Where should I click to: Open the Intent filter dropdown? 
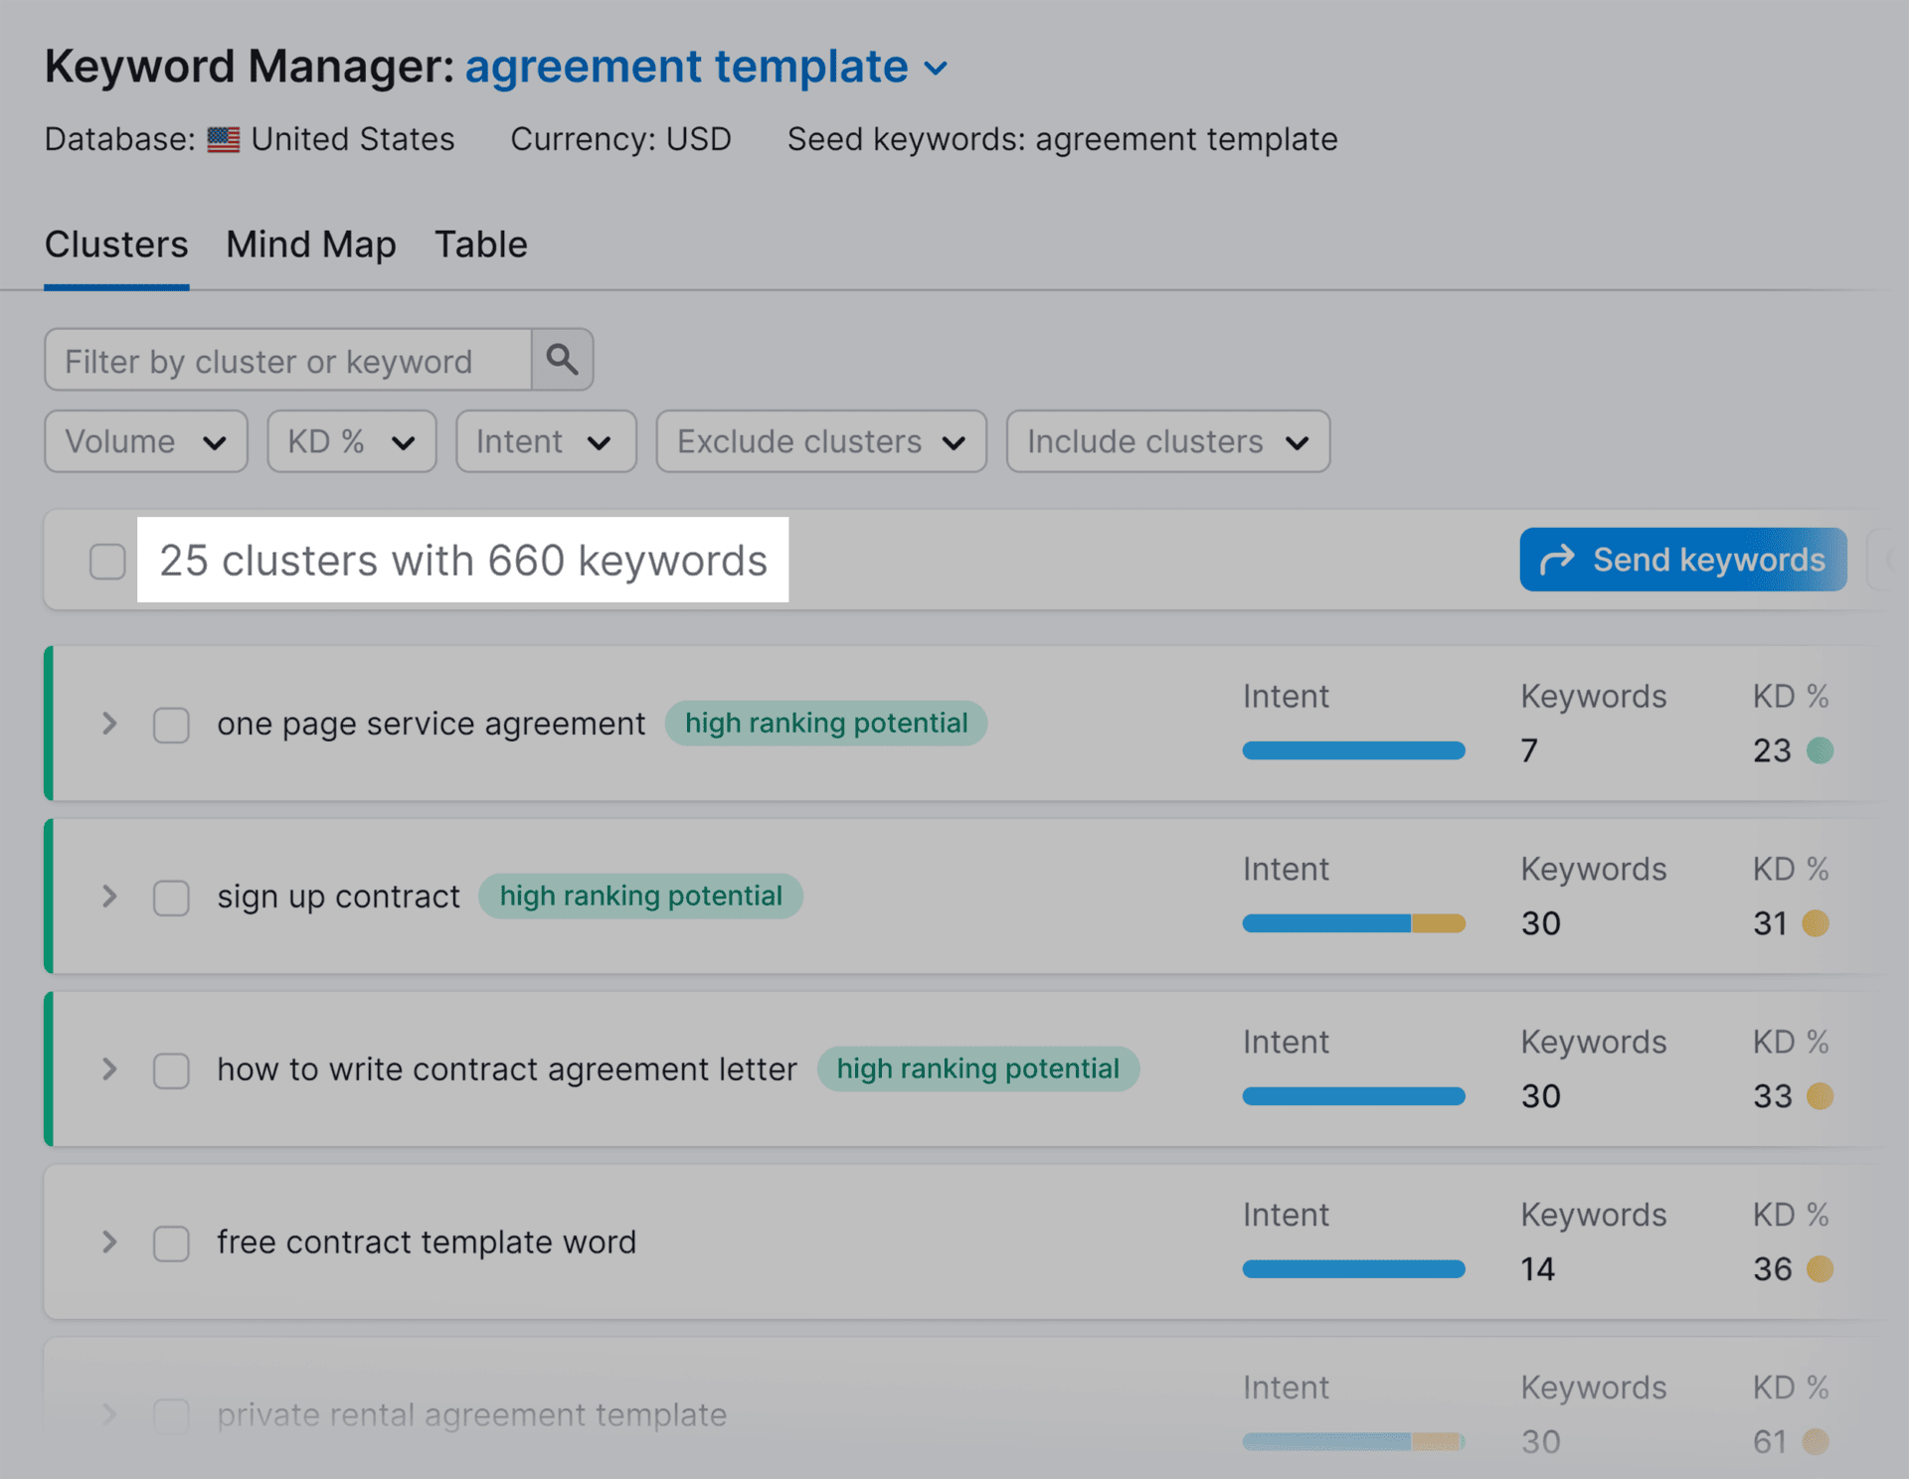[x=545, y=441]
